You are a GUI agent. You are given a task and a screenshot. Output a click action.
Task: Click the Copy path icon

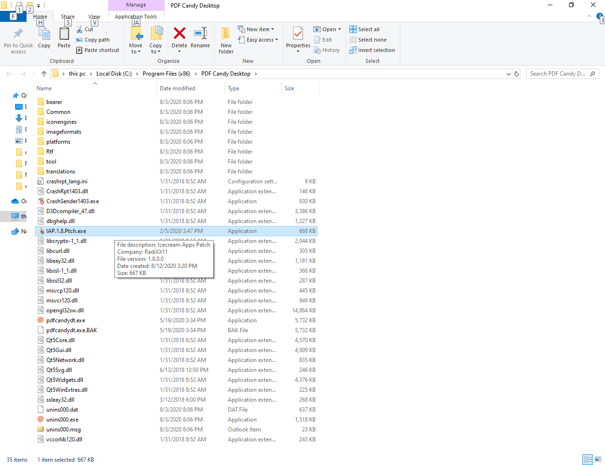pos(79,40)
